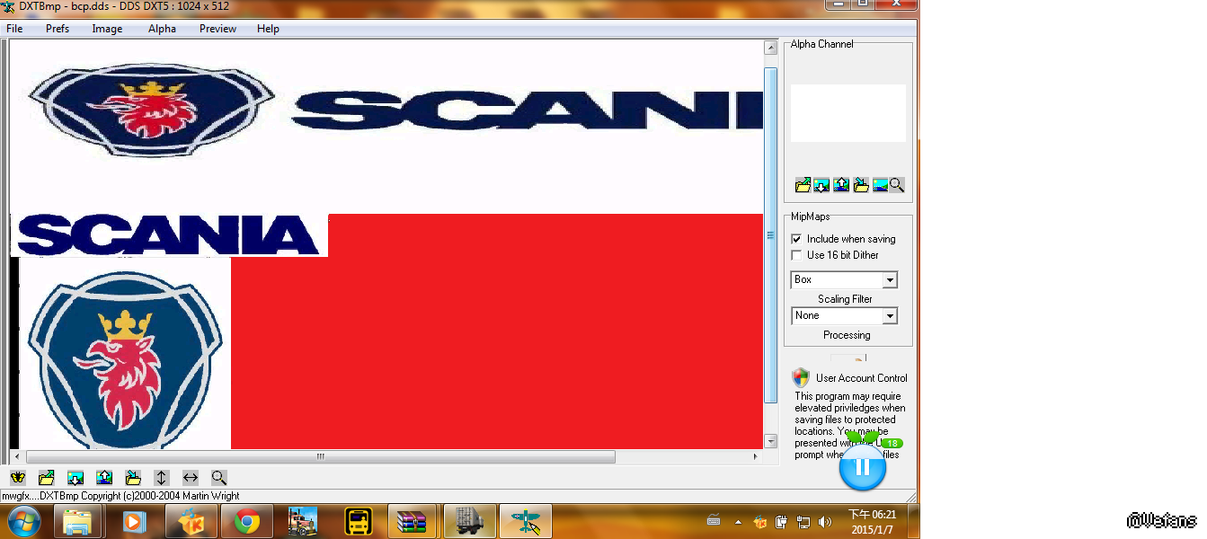Click the blue pause button overlay
This screenshot has height=539, width=1207.
coord(862,467)
